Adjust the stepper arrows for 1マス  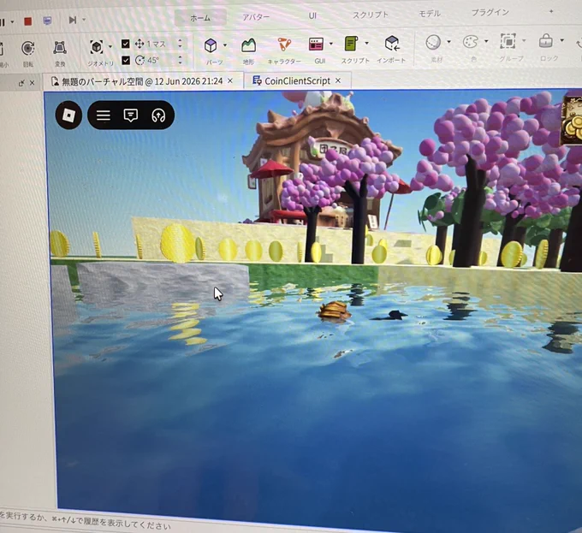pos(180,44)
